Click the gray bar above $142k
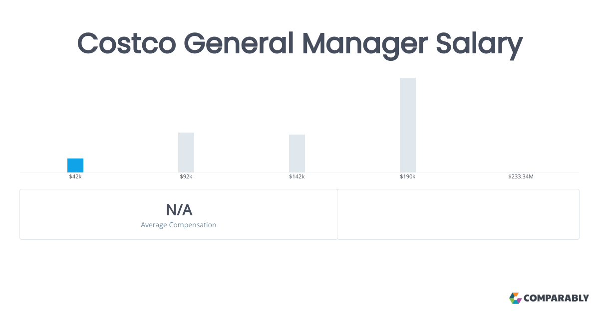Image resolution: width=599 pixels, height=314 pixels. (x=297, y=154)
